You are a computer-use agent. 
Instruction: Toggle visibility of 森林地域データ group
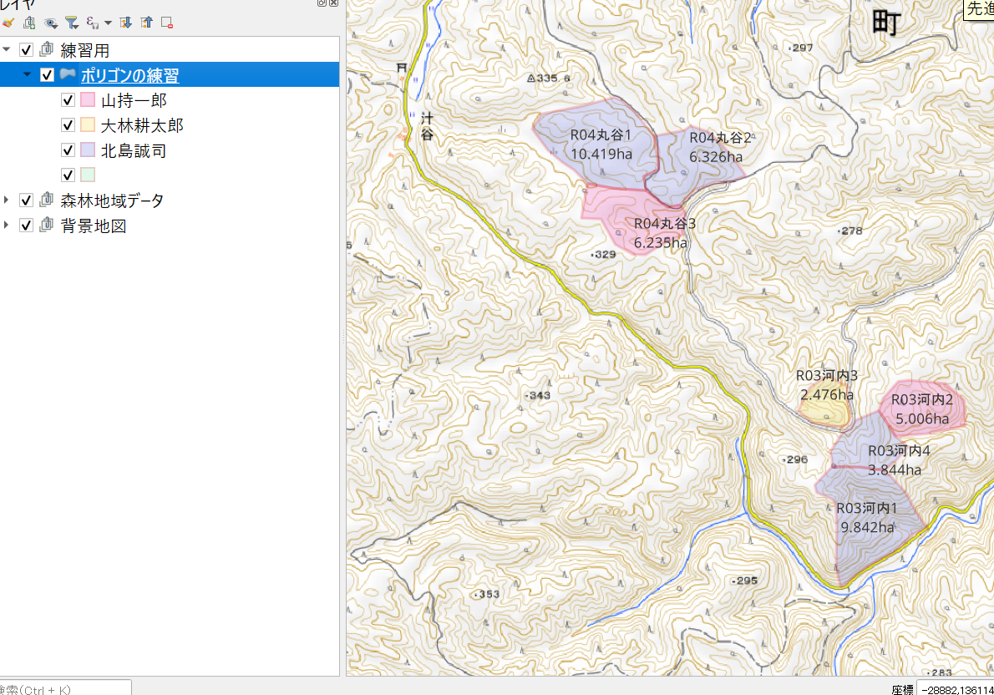pyautogui.click(x=26, y=200)
